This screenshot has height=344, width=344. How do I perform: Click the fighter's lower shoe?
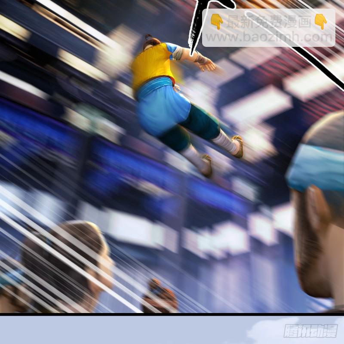[206, 166]
